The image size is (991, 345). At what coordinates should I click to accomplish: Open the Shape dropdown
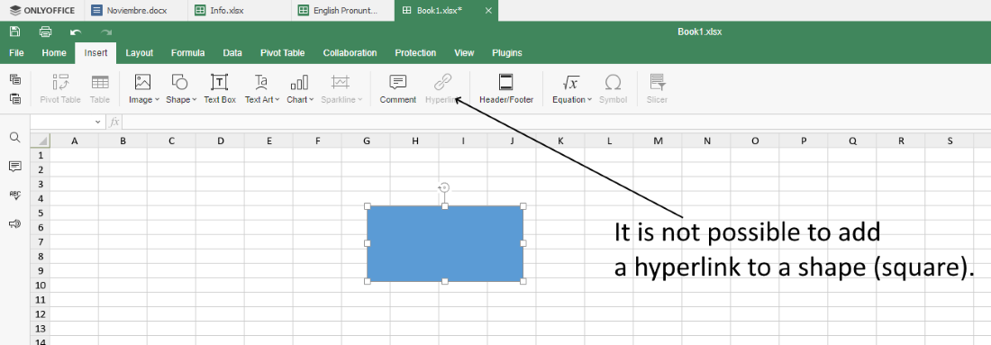181,88
